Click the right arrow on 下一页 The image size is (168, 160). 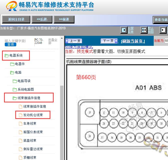pyautogui.click(x=116, y=41)
